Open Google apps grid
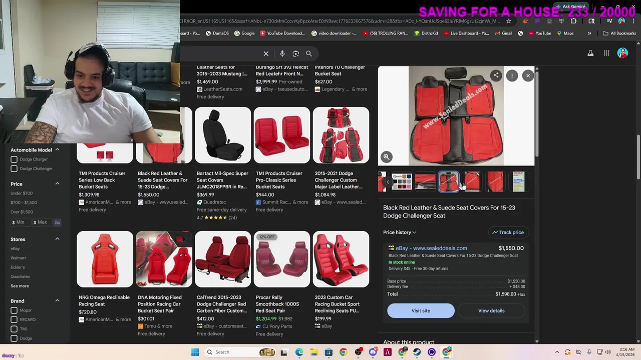The height and width of the screenshot is (360, 641). [606, 53]
